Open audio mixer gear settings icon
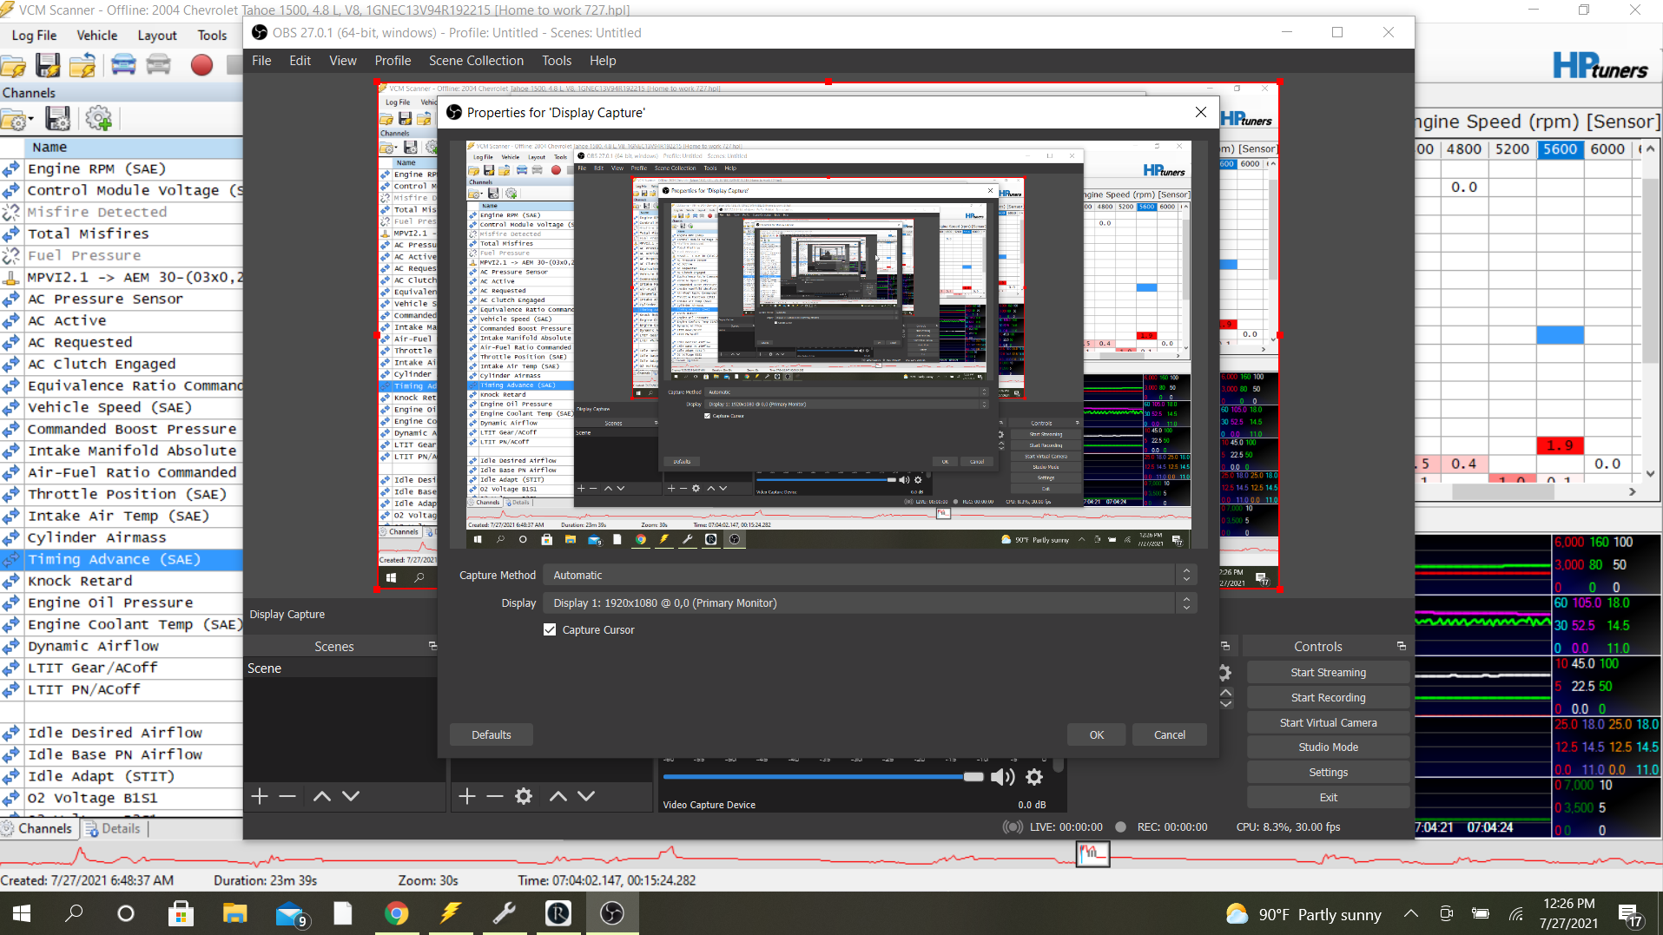Image resolution: width=1663 pixels, height=935 pixels. coord(1034,776)
